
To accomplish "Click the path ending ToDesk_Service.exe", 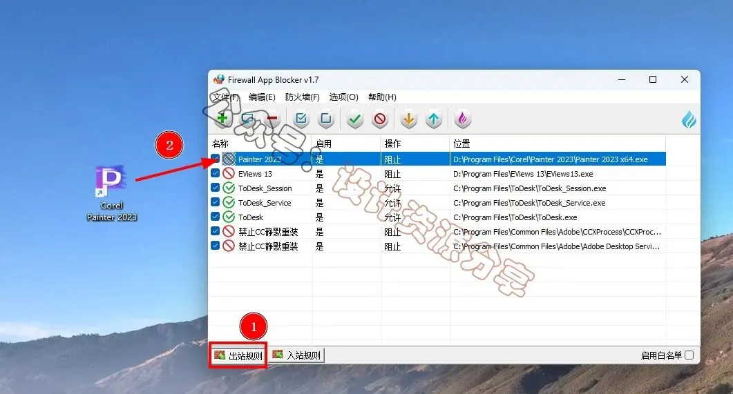I will (x=529, y=203).
